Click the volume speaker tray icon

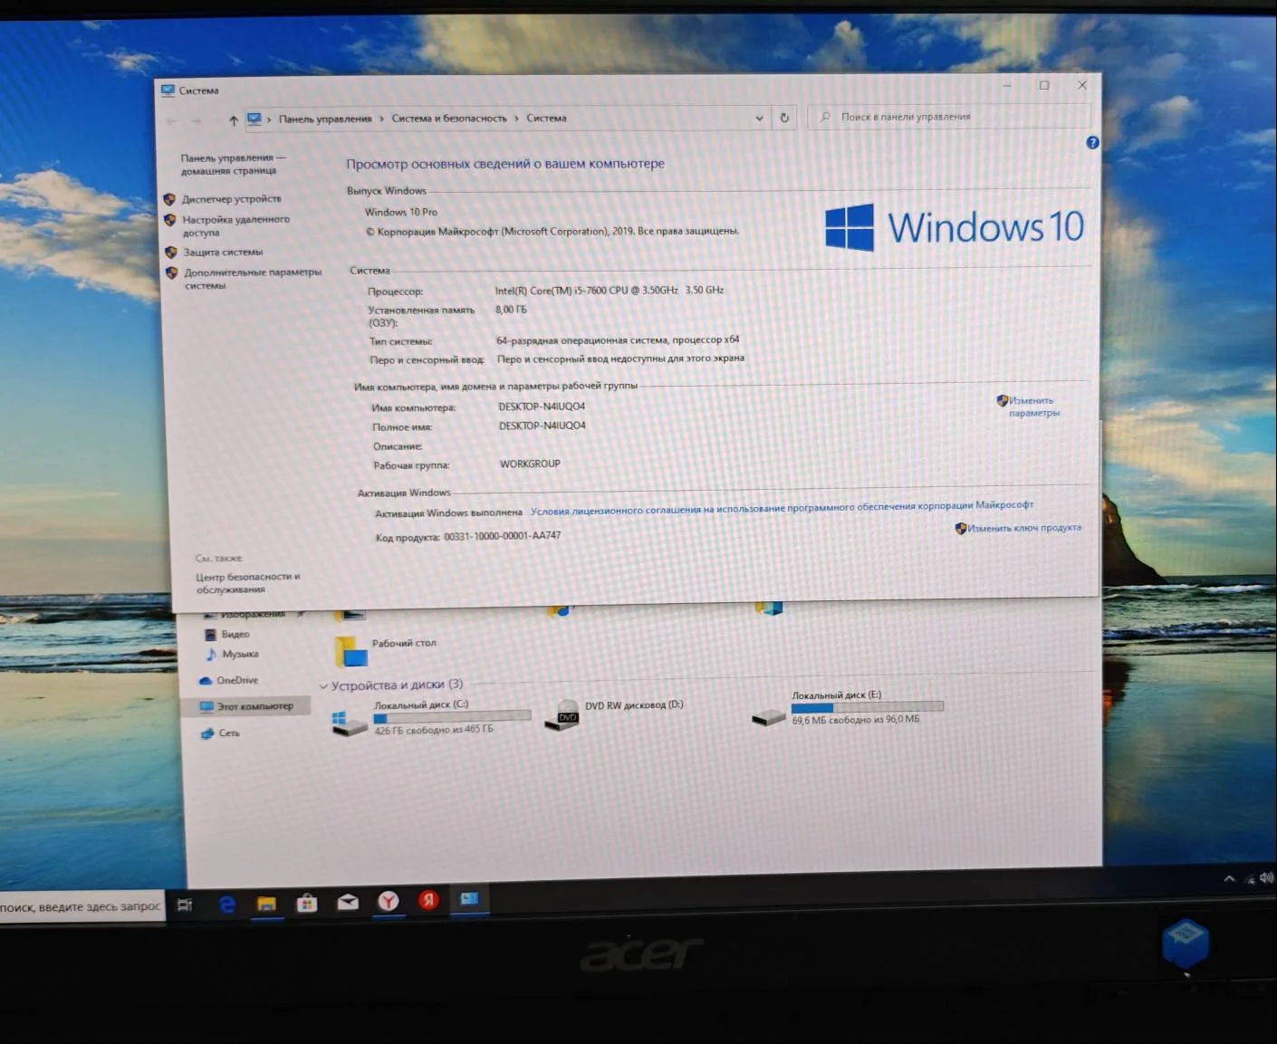[x=1266, y=877]
